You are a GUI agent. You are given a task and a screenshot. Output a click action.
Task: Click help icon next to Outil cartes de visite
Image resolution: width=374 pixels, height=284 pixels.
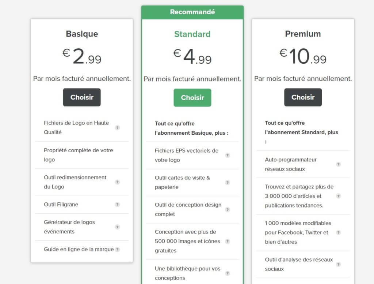(x=228, y=182)
